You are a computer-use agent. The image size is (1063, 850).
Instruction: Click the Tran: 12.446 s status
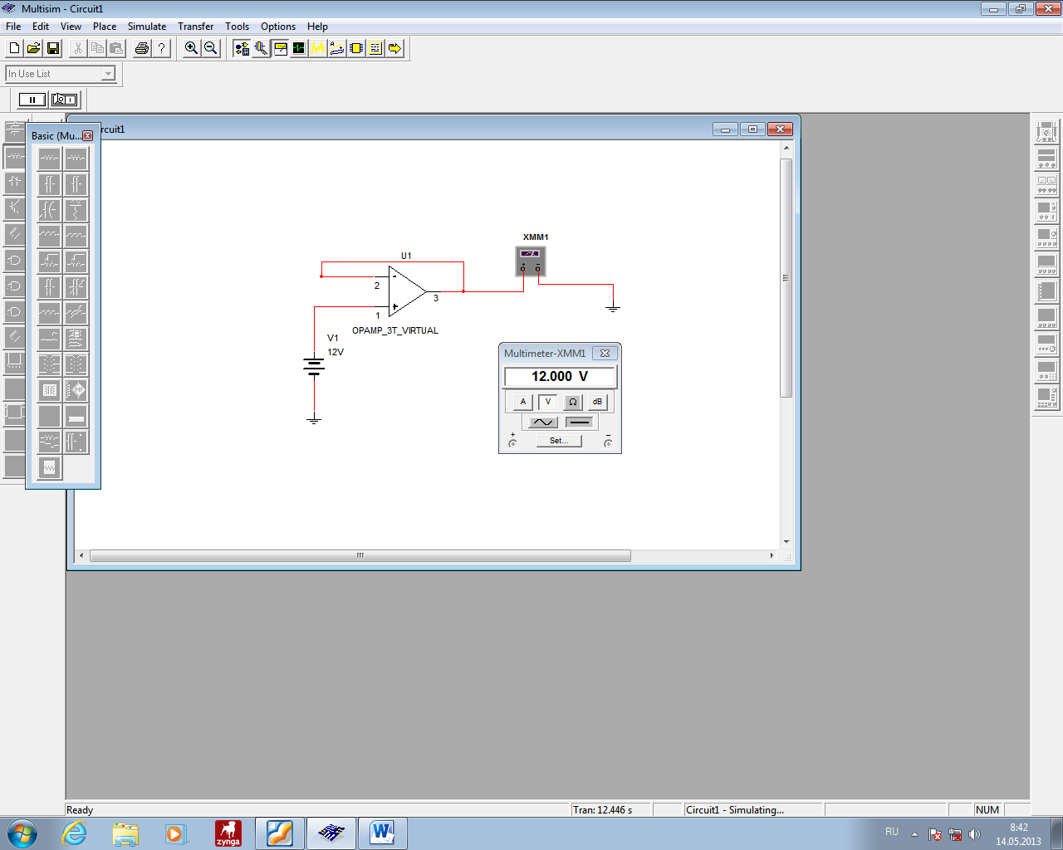coord(603,810)
